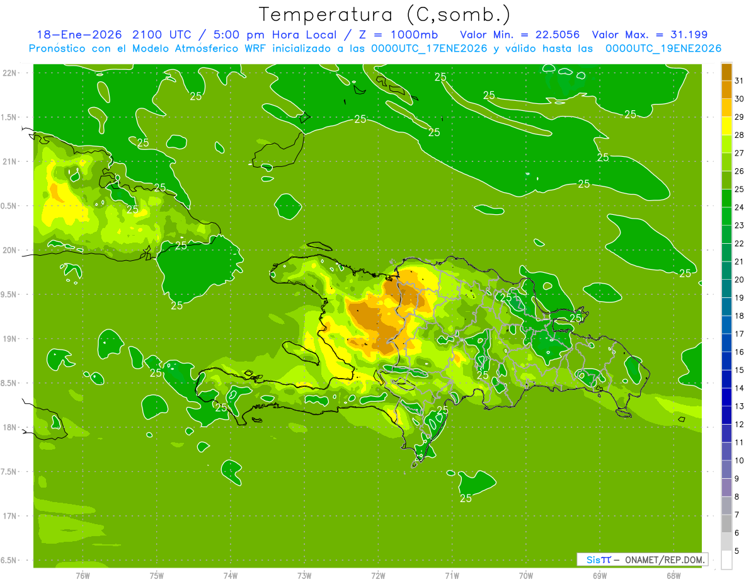Click the yellow colorbar segment between 28 and 29
This screenshot has height=584, width=756.
tap(726, 126)
